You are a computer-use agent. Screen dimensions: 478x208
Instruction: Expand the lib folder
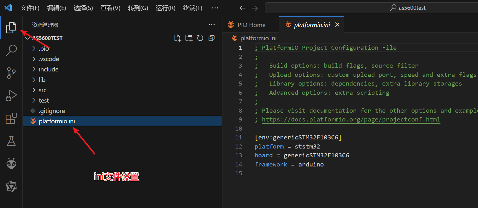(42, 80)
